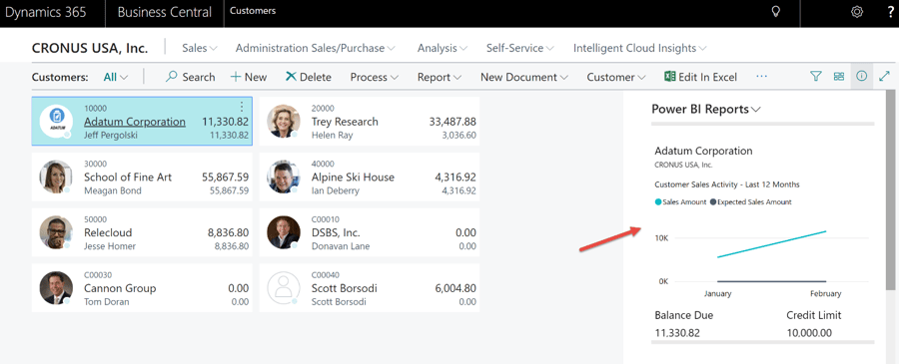Open the Report dropdown

pos(440,77)
